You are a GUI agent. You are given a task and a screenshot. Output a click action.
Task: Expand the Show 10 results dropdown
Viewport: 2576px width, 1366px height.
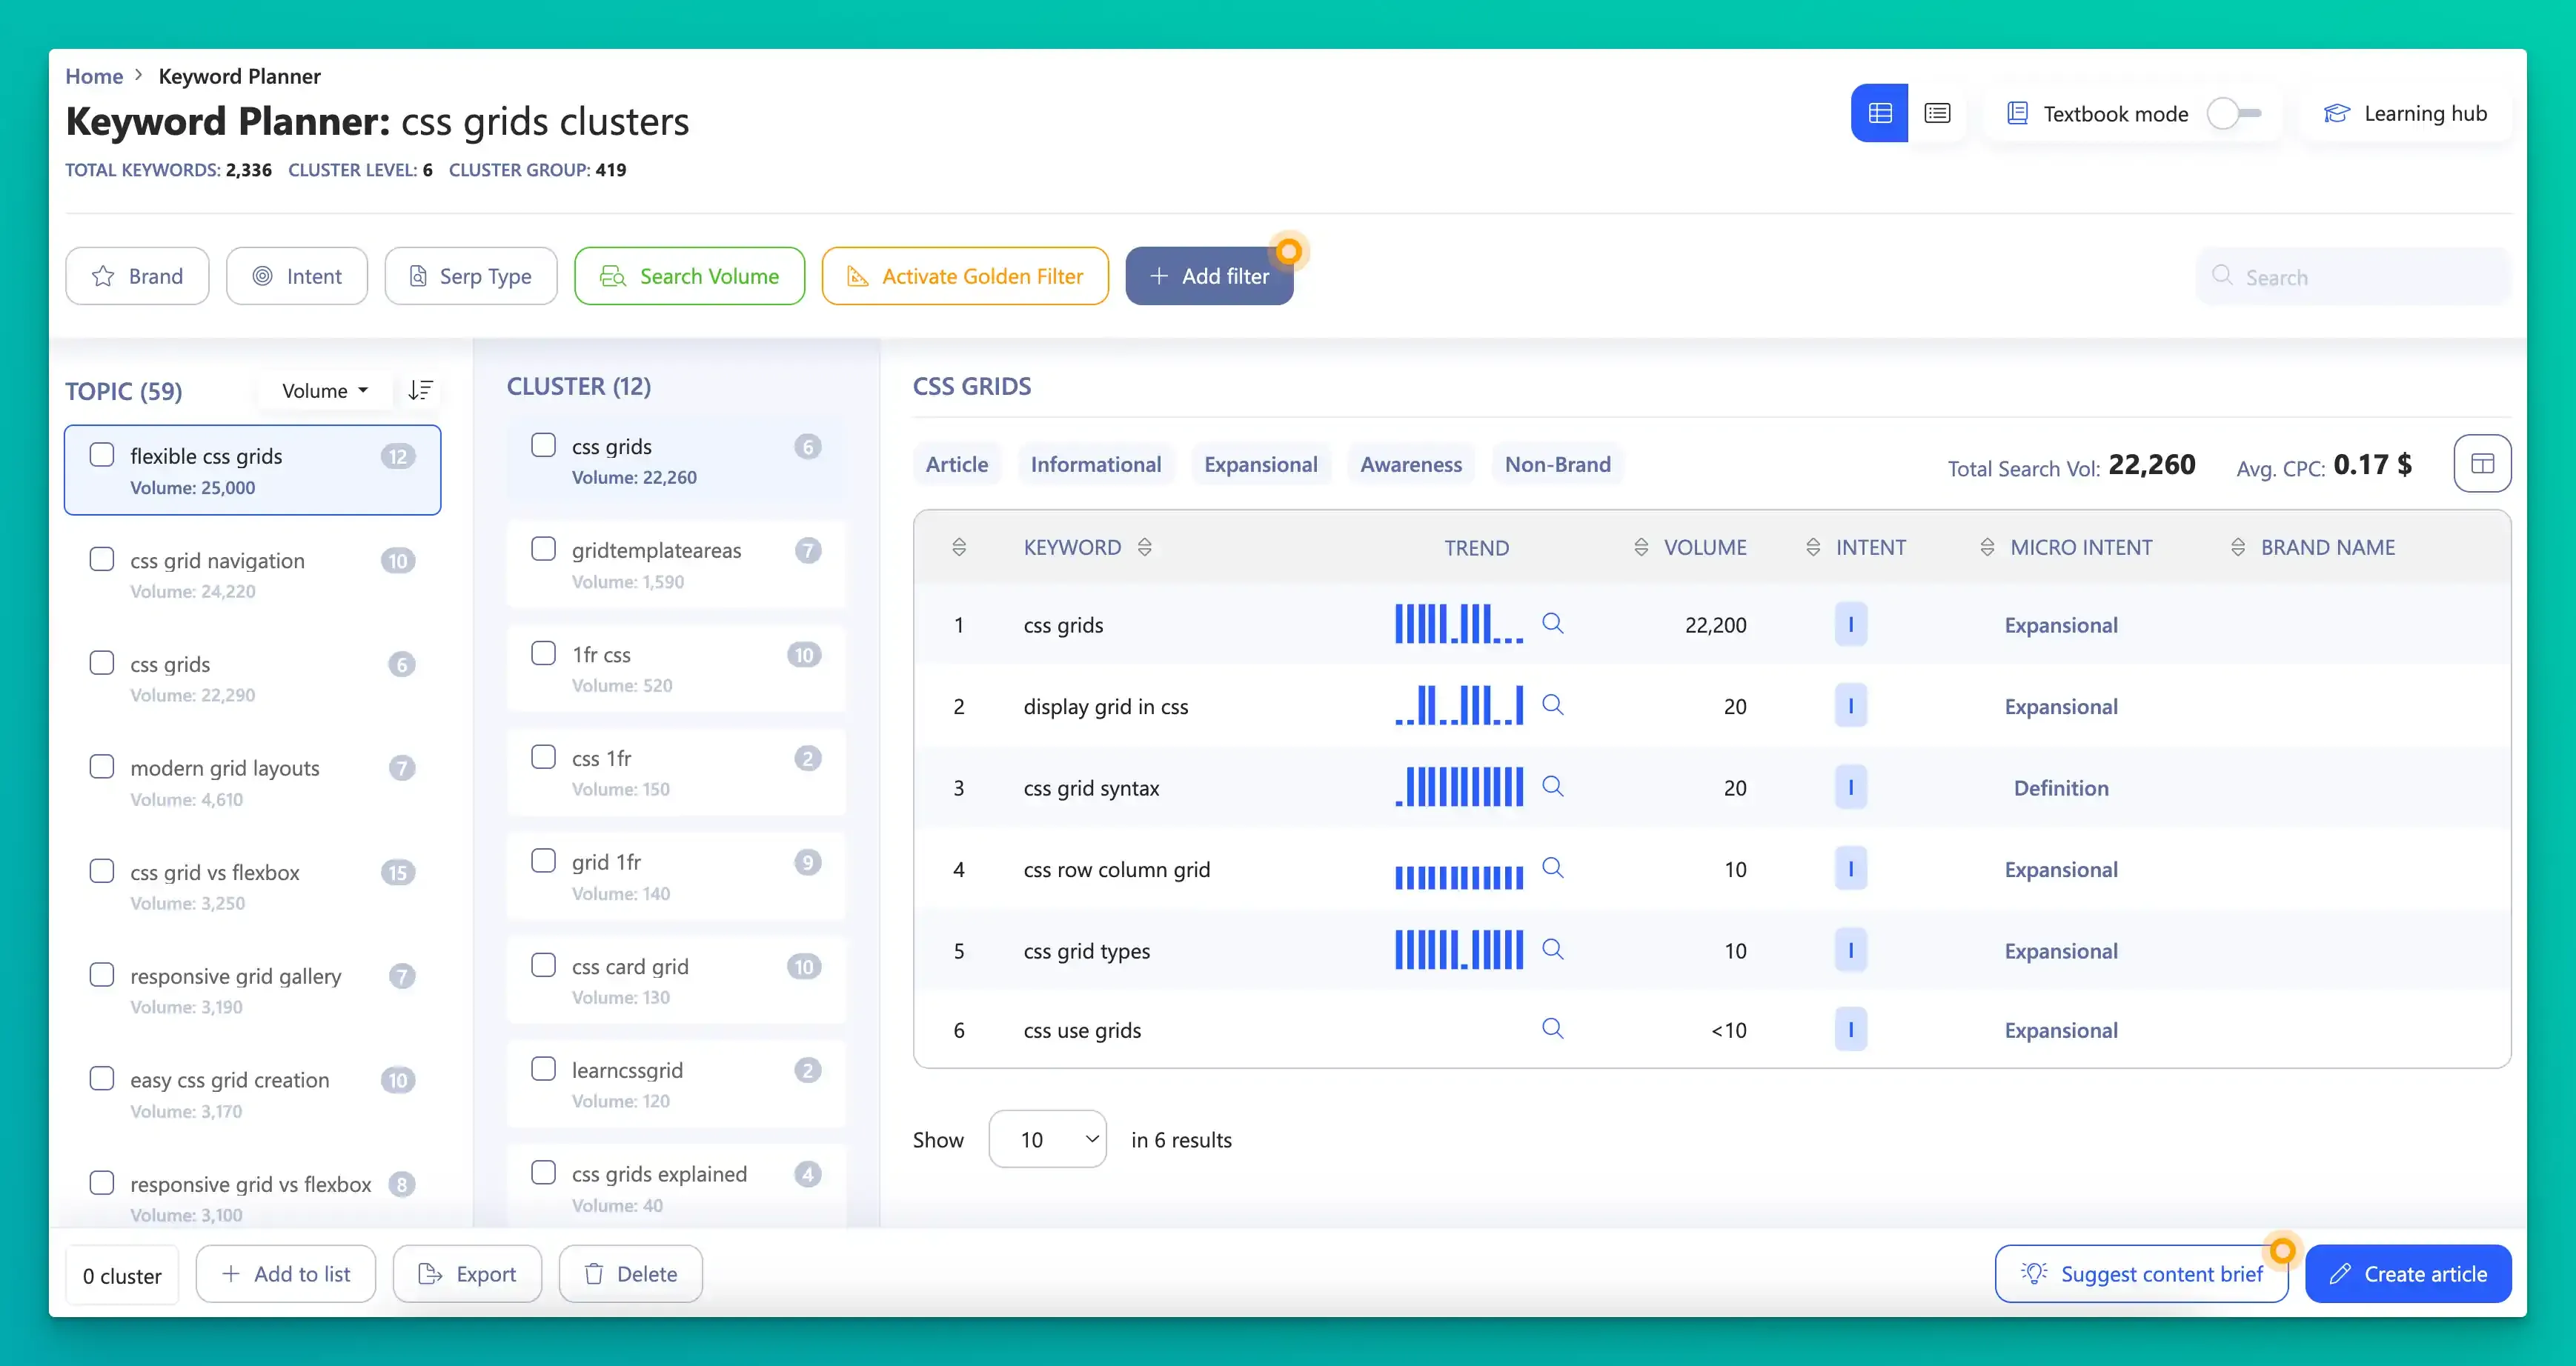pyautogui.click(x=1048, y=1139)
